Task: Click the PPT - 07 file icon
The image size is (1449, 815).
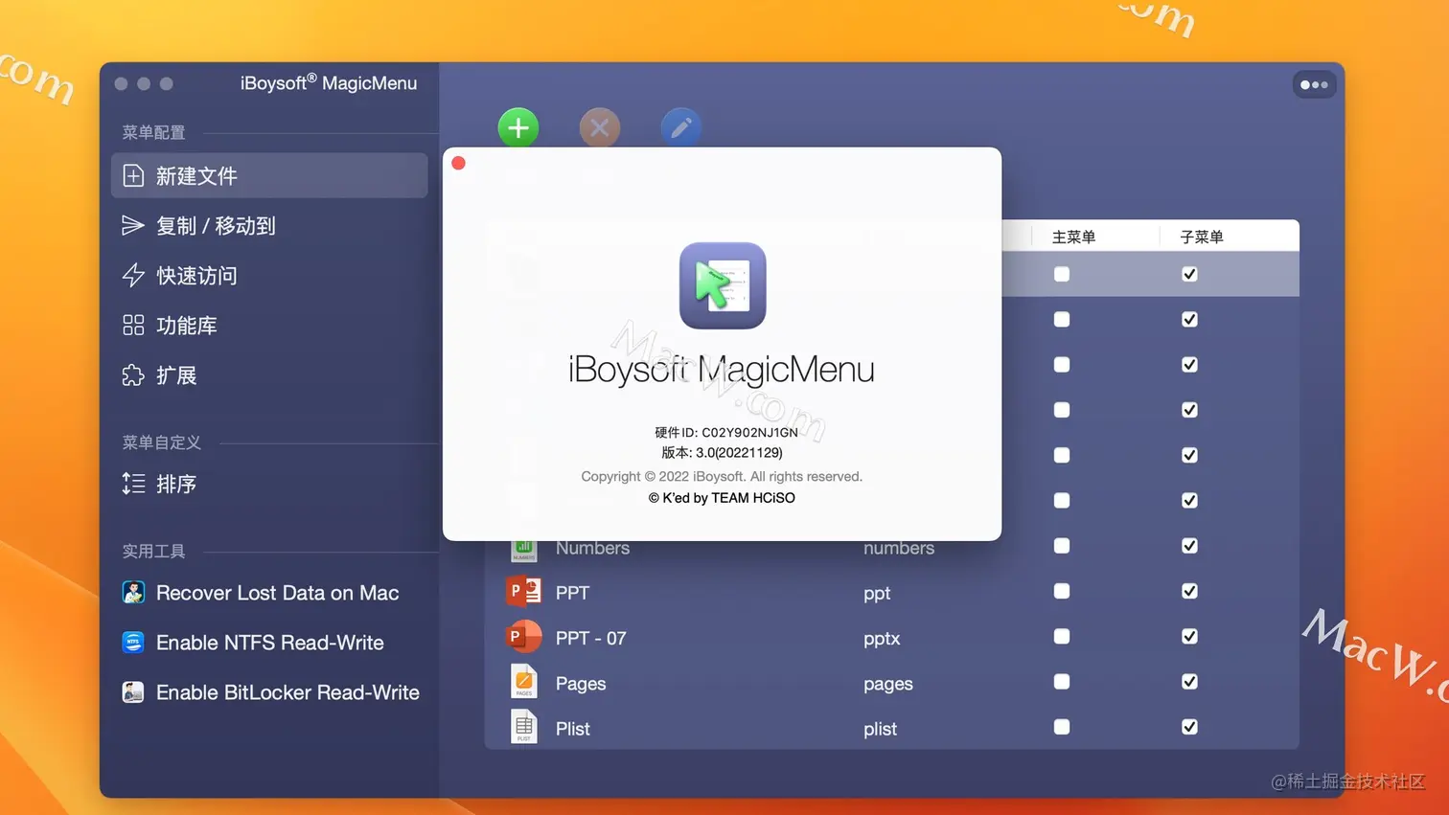Action: (523, 637)
